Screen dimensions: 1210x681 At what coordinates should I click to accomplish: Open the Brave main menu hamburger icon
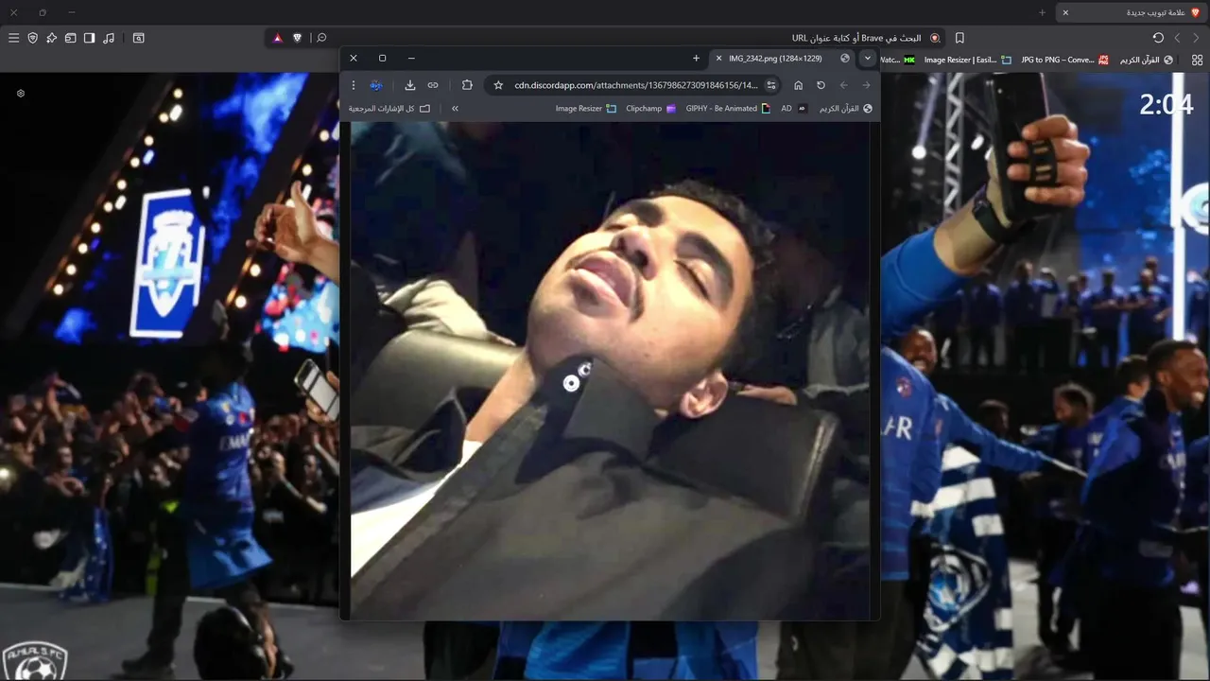[13, 38]
